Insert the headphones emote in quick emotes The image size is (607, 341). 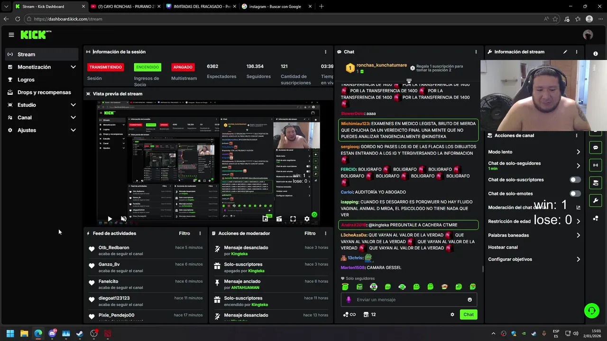(402, 287)
